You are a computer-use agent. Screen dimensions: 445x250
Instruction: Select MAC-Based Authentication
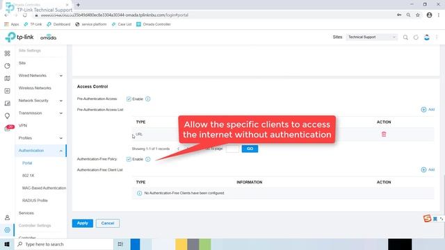[44, 188]
